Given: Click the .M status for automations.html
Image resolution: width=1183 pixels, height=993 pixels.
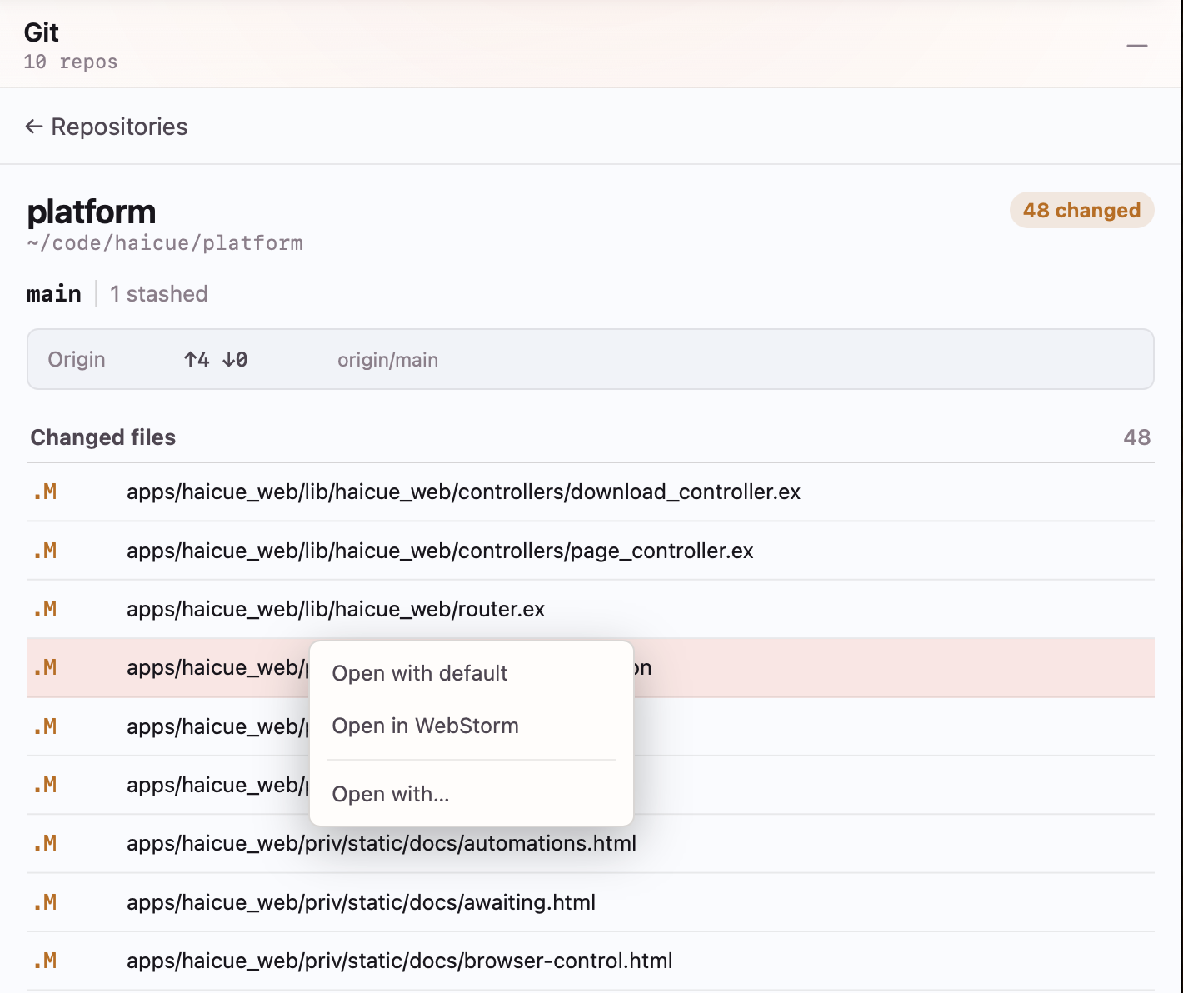Looking at the screenshot, I should [45, 844].
